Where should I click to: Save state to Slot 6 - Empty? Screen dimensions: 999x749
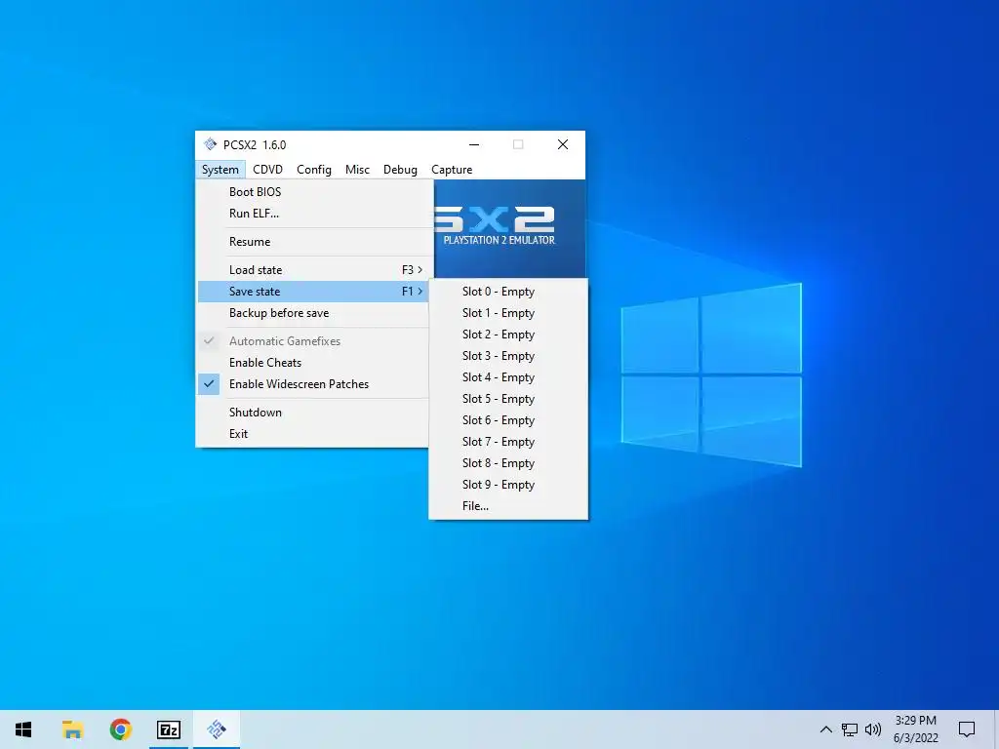tap(508, 420)
